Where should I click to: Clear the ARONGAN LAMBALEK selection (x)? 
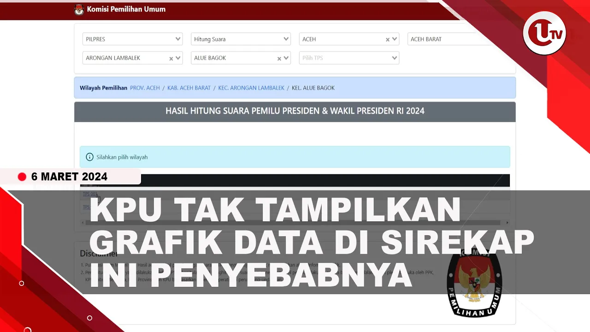click(171, 59)
